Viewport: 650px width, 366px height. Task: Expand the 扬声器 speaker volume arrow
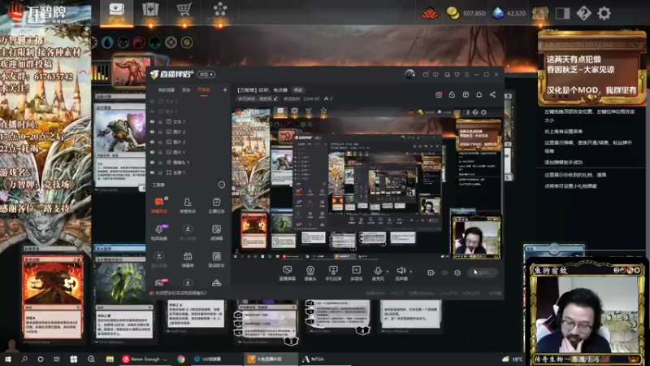tap(411, 272)
